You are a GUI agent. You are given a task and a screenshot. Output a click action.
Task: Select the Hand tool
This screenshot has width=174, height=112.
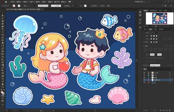(x=2, y=84)
